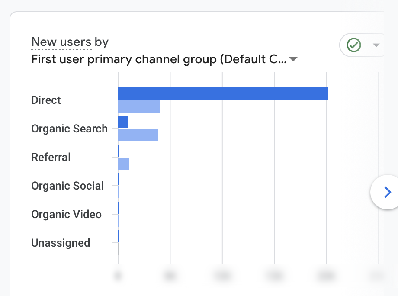This screenshot has height=296, width=398.
Task: Click the Direct channel label
Action: point(46,100)
